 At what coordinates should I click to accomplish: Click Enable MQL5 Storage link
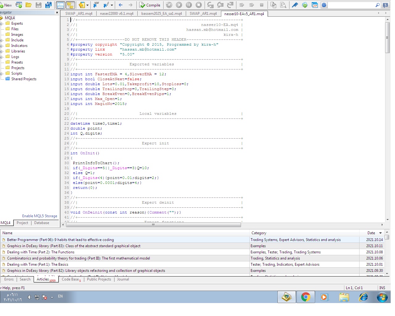point(39,216)
